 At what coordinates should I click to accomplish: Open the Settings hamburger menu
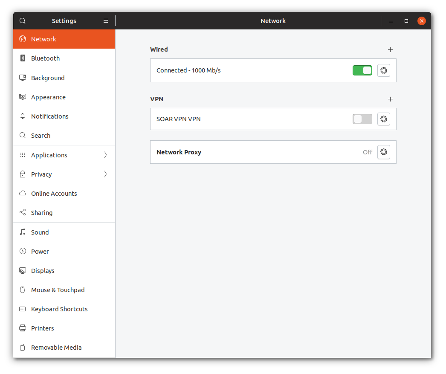105,21
